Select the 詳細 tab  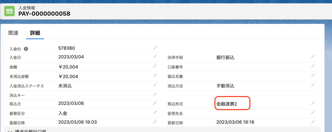click(35, 33)
